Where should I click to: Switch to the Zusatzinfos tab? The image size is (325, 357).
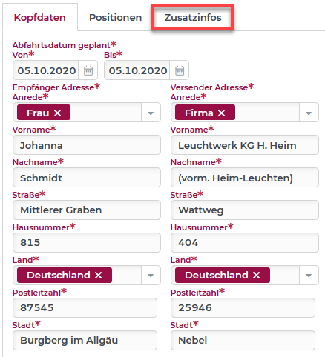[x=193, y=17]
